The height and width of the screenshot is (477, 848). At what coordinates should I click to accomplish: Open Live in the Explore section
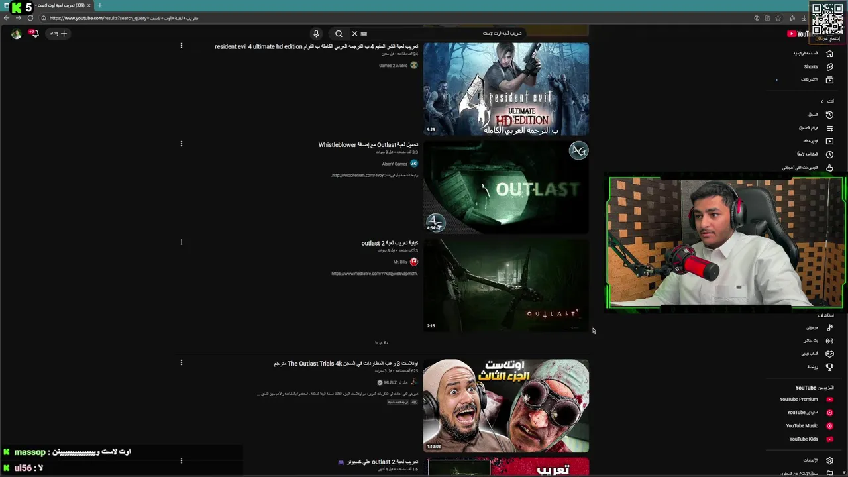818,341
